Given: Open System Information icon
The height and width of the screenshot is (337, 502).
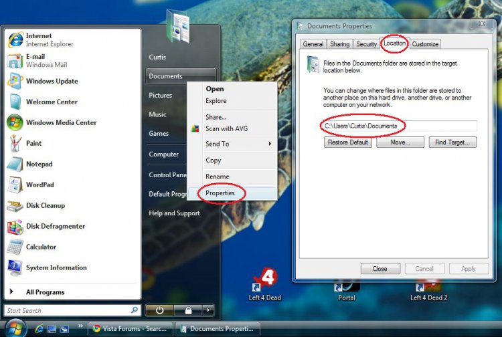Looking at the screenshot, I should [x=15, y=268].
